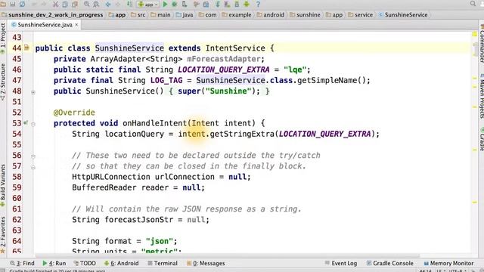The width and height of the screenshot is (484, 272).
Task: Select the java breadcrumb folder
Action: coord(185,15)
